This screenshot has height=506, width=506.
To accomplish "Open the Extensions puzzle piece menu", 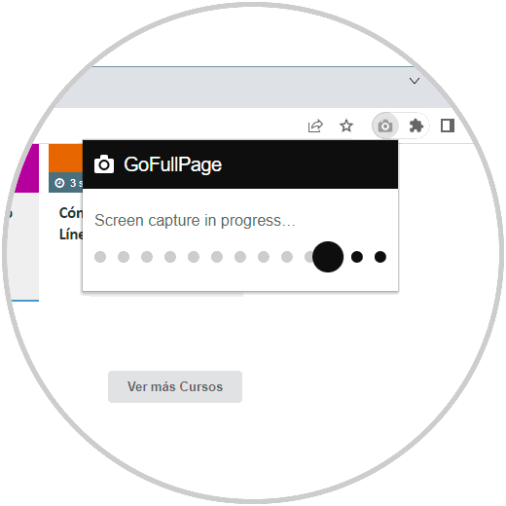I will (x=416, y=126).
